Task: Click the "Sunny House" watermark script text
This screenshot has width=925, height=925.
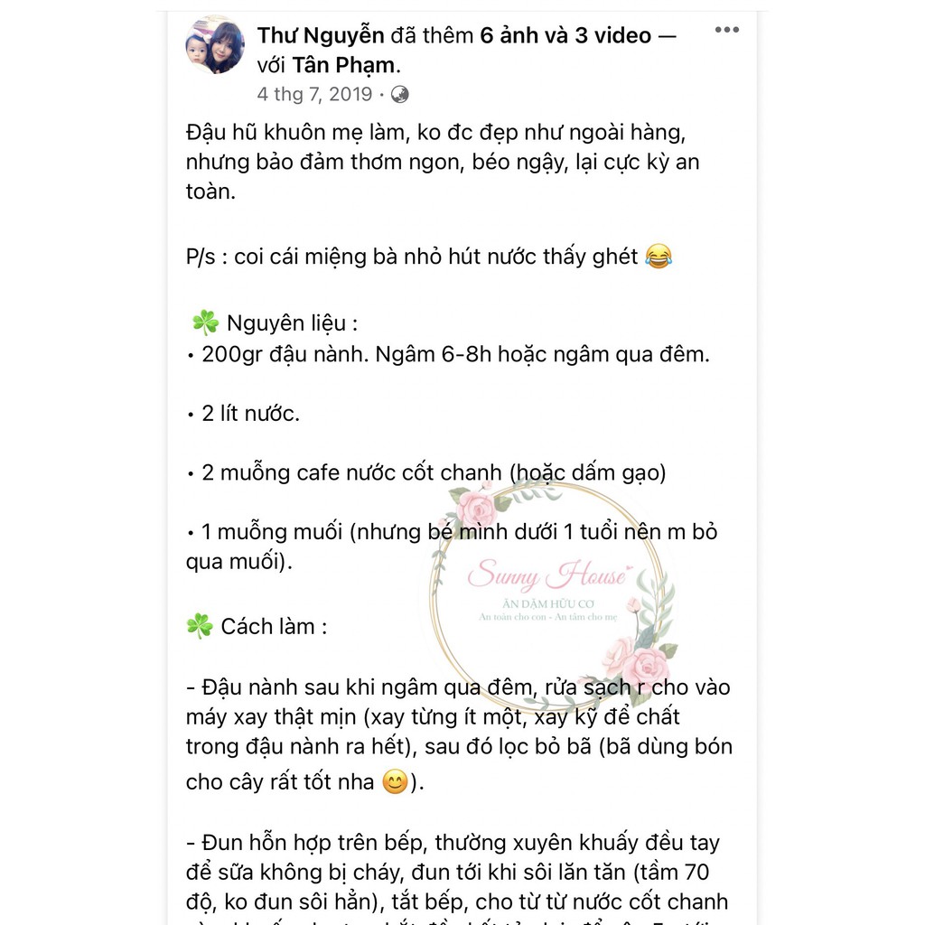Action: point(548,574)
